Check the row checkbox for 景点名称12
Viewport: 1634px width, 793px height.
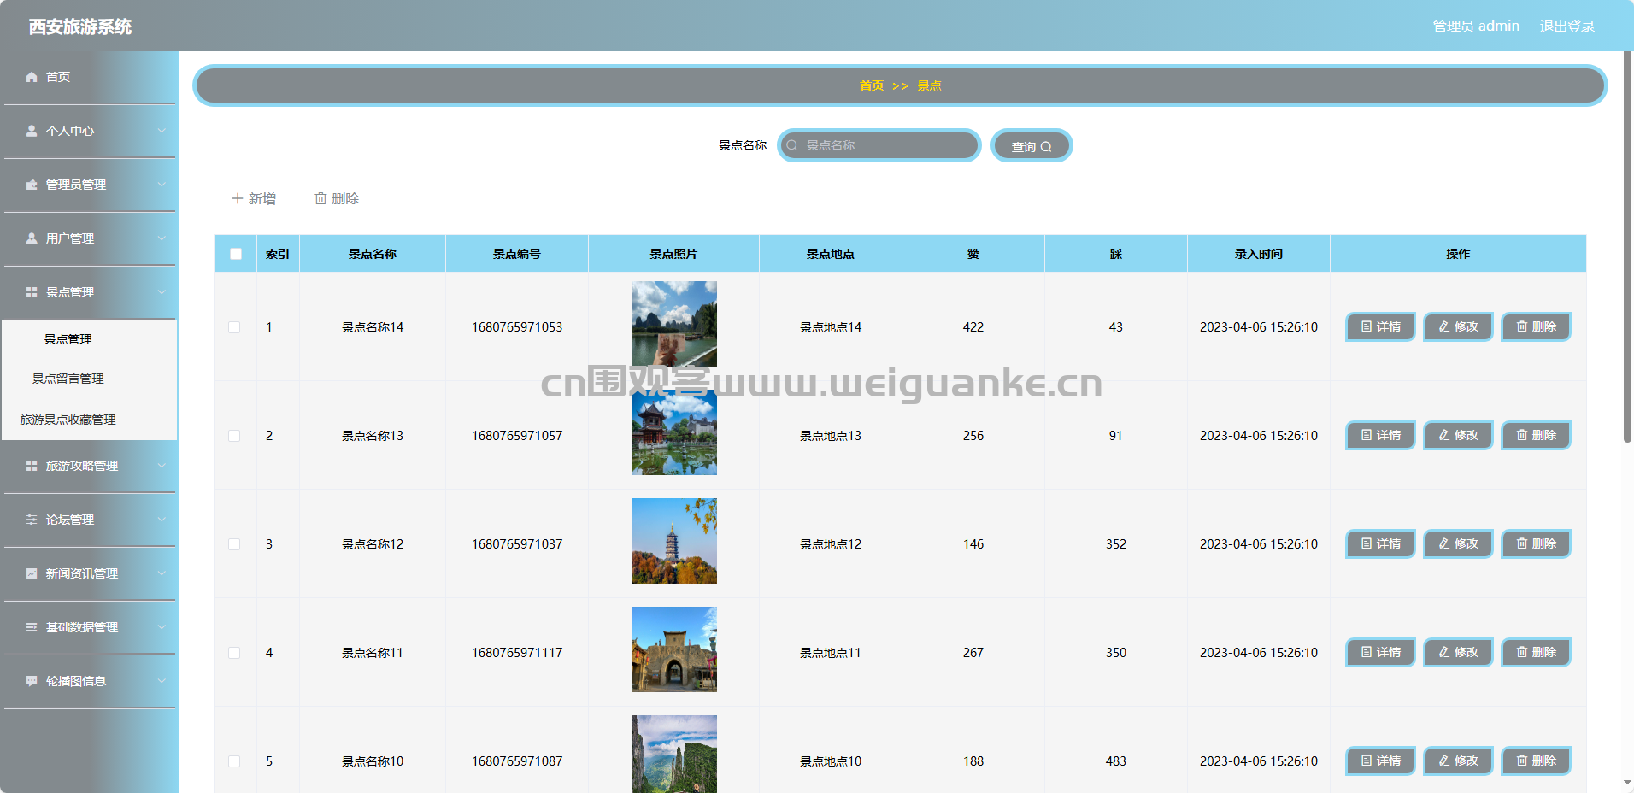tap(234, 544)
